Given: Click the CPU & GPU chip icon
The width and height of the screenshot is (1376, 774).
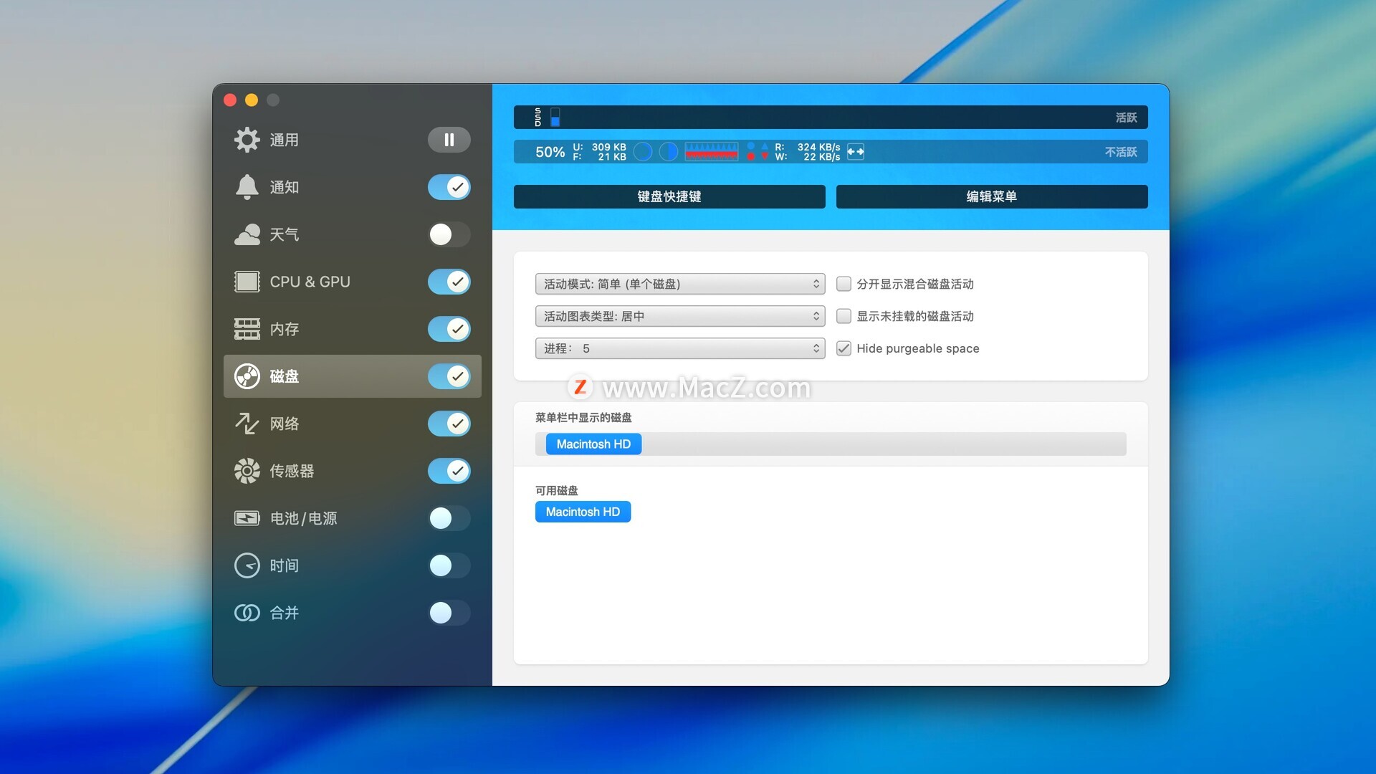Looking at the screenshot, I should click(x=247, y=282).
